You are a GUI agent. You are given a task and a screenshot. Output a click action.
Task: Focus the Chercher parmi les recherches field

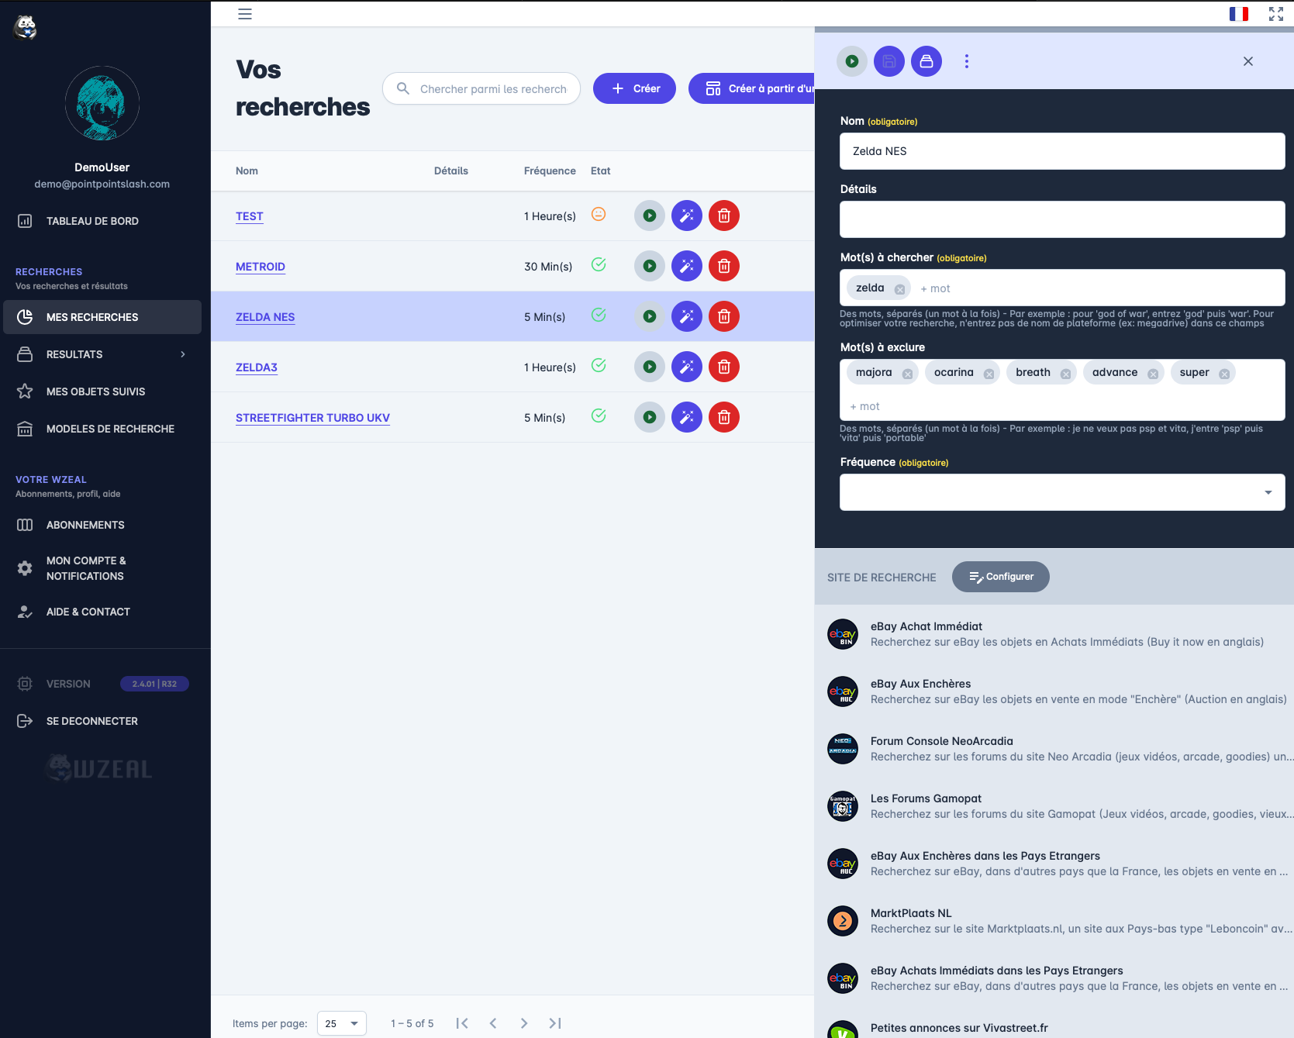(481, 88)
